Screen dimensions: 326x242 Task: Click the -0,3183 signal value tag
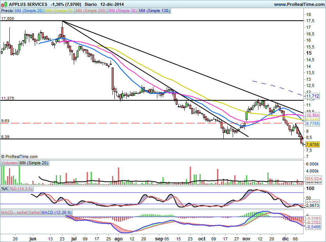(314, 222)
